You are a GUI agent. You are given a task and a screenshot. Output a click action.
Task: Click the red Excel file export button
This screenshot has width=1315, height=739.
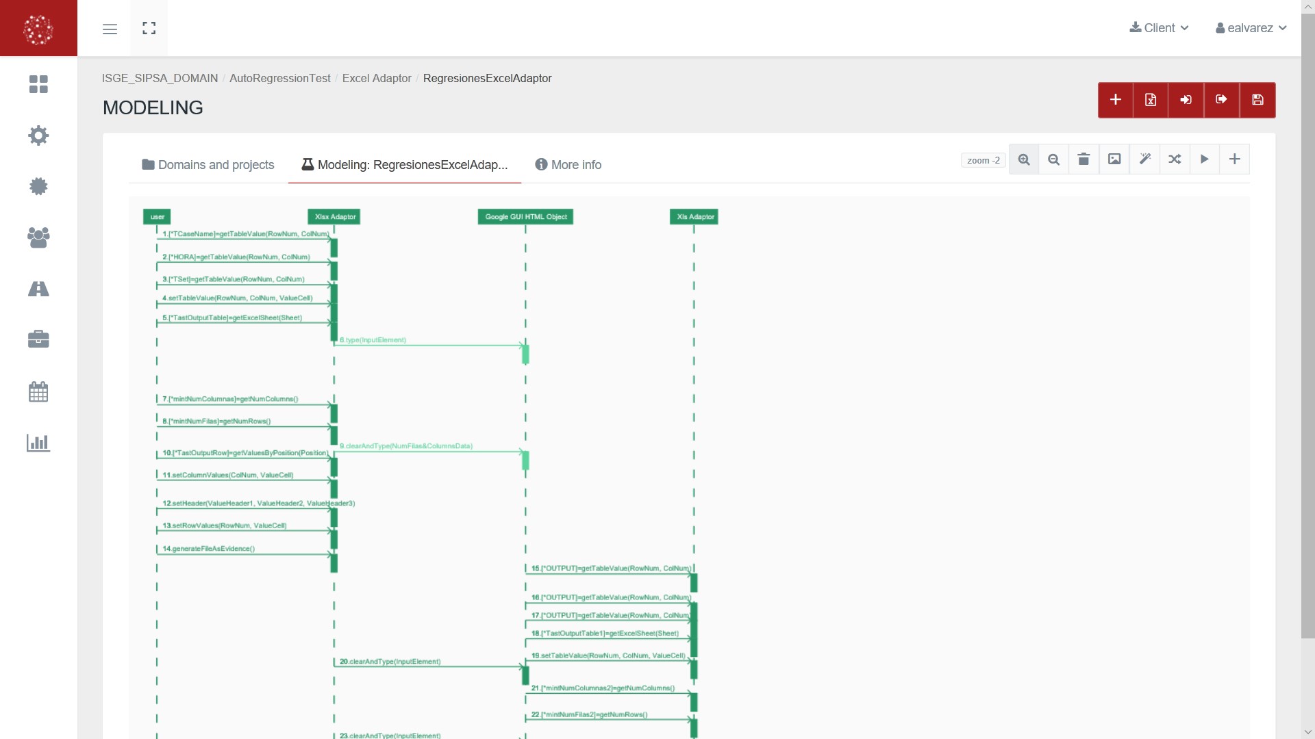point(1151,100)
